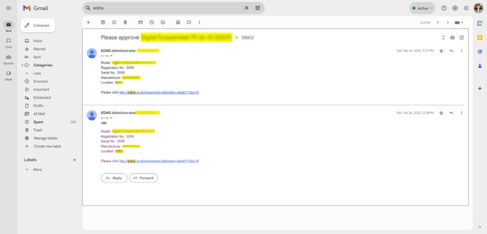This screenshot has height=234, width=487.
Task: Open Contacts side panel
Action: [480, 66]
